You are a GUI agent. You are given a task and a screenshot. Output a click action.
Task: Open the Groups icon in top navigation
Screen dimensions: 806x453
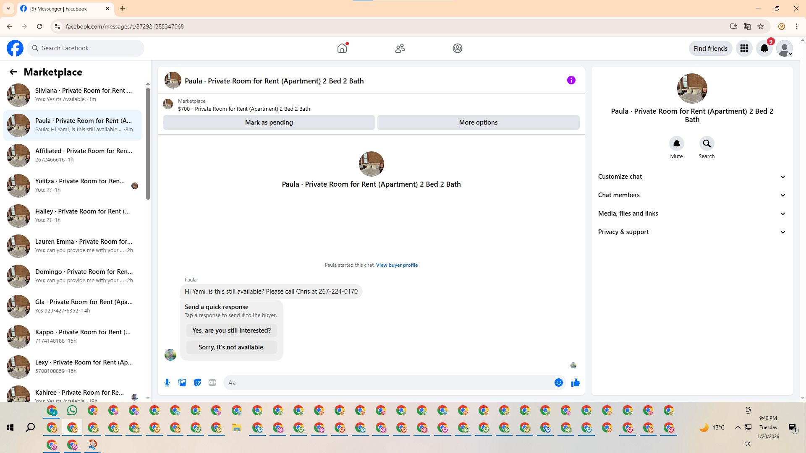[458, 48]
